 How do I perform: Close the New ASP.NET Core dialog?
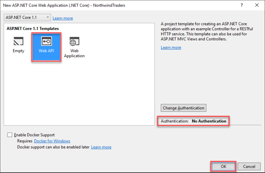[256, 5]
